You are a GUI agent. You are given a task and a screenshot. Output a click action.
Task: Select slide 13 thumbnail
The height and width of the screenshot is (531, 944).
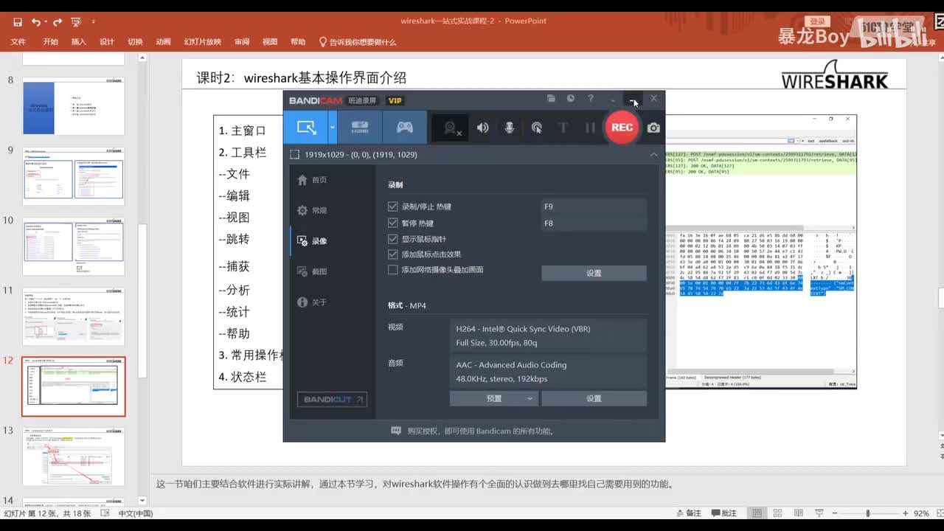pos(74,457)
